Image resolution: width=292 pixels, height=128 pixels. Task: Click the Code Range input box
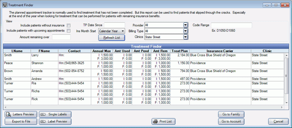click(x=231, y=25)
